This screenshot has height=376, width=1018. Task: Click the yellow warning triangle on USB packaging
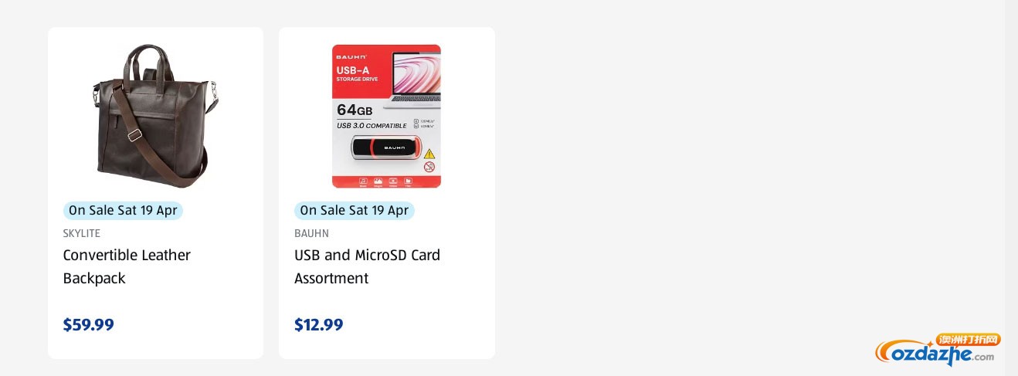click(429, 154)
